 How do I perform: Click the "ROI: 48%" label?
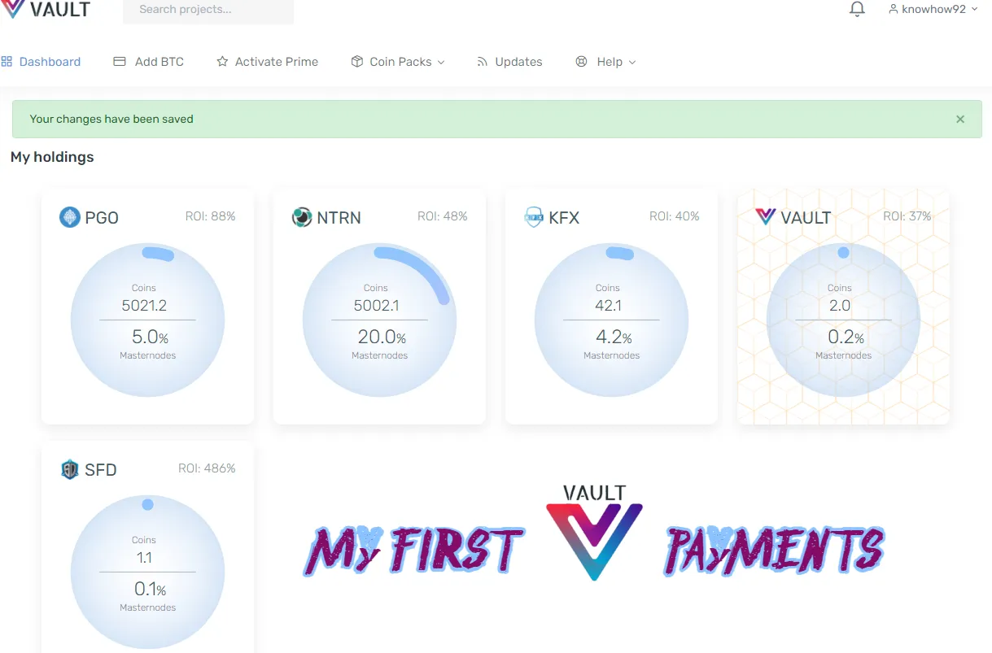[443, 216]
